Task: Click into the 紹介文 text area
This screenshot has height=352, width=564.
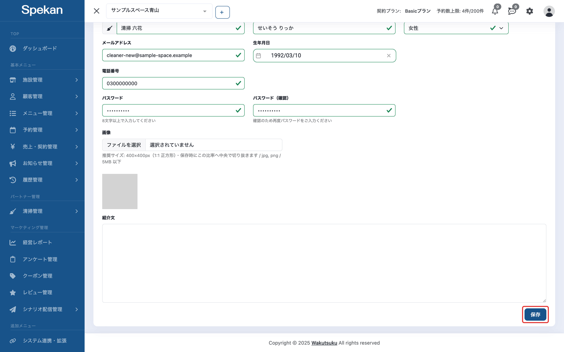Action: 324,263
